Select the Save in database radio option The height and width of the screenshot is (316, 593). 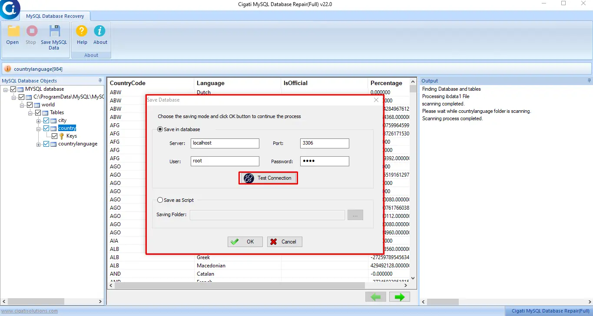click(160, 129)
